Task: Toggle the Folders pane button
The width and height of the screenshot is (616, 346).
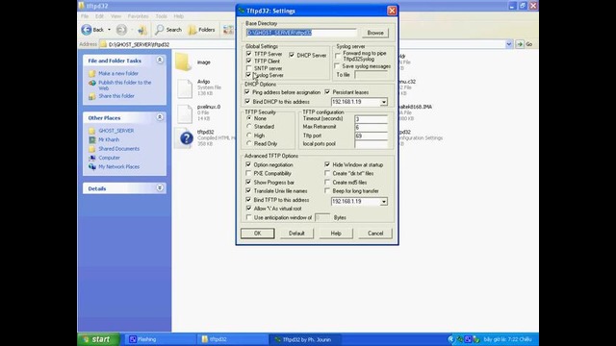Action: click(x=201, y=30)
